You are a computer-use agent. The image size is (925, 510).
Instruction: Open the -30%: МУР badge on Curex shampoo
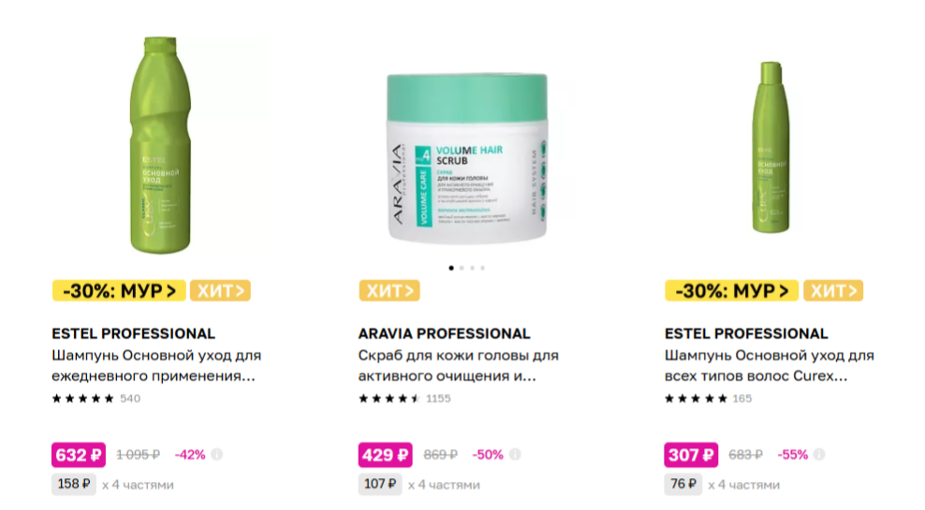731,291
